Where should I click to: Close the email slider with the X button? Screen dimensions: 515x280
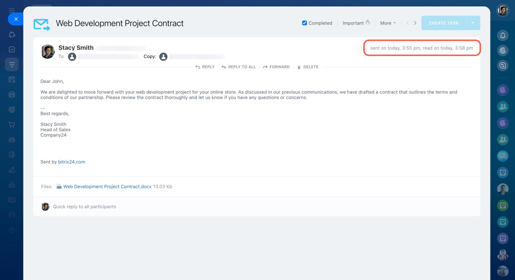16,19
